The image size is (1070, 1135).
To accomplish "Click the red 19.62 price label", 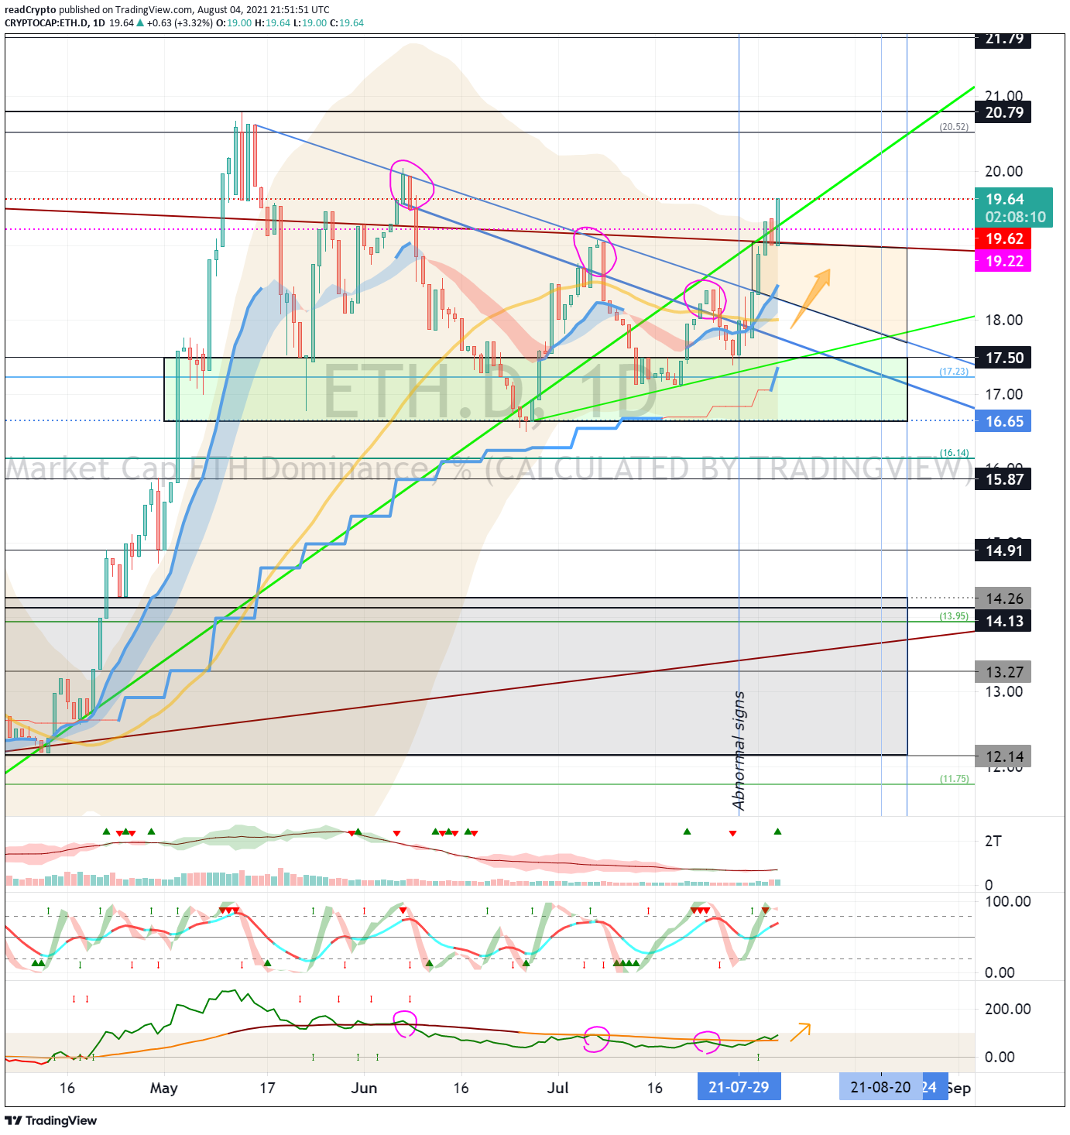I will tap(1004, 238).
